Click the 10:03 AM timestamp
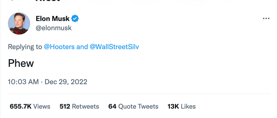Viewport: 277px width, 118px height. [x=23, y=82]
